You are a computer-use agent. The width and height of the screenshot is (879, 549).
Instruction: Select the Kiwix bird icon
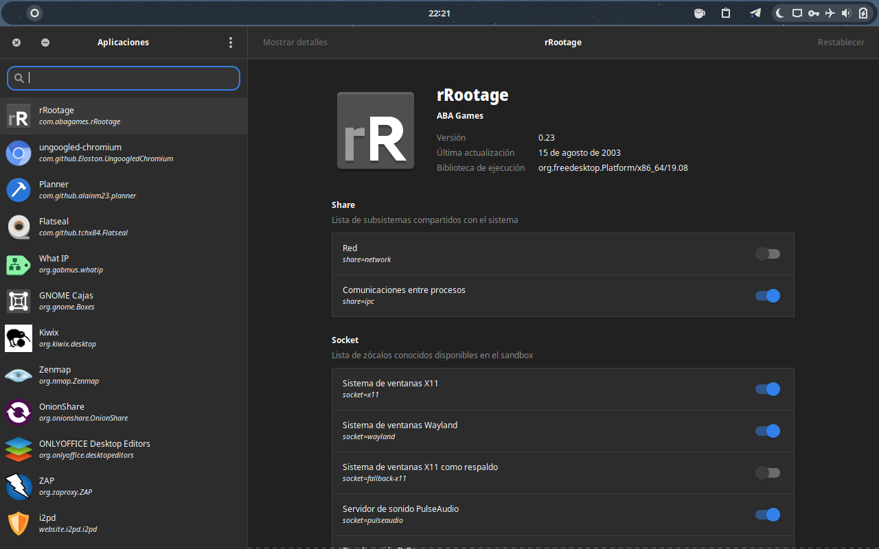coord(19,338)
